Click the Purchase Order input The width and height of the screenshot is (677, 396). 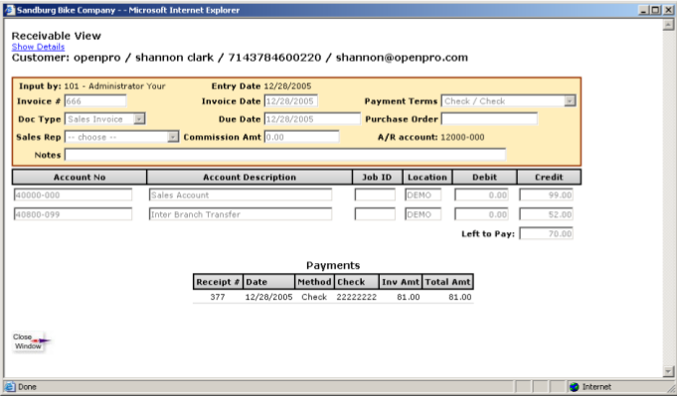(489, 119)
